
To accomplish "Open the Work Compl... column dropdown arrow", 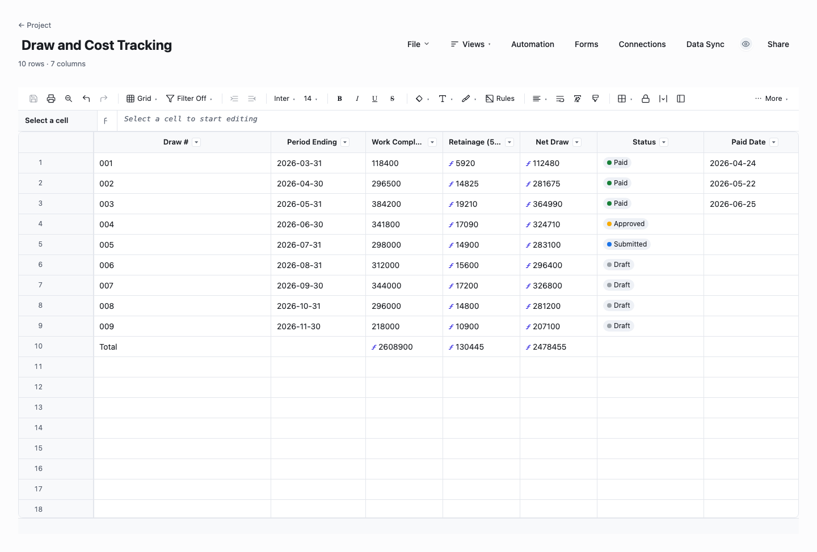I will point(432,142).
